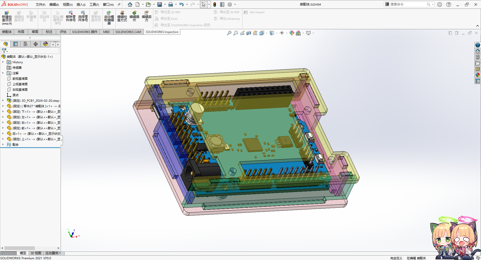Switch to ConfigurationManager panel tab

(x=26, y=44)
